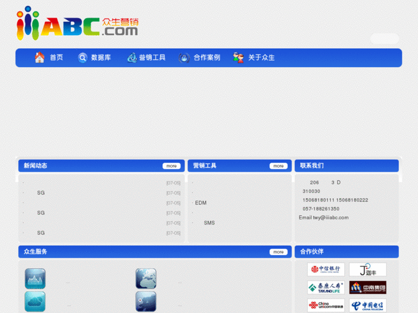Open the second SG news item

click(41, 213)
